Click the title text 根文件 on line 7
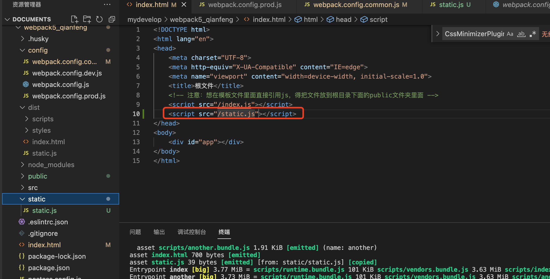Screen dimensions: 550x279 coord(204,86)
